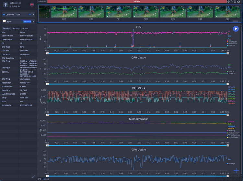The image size is (243, 181).
Task: Click the blue play button on FPS chart
Action: (x=236, y=29)
